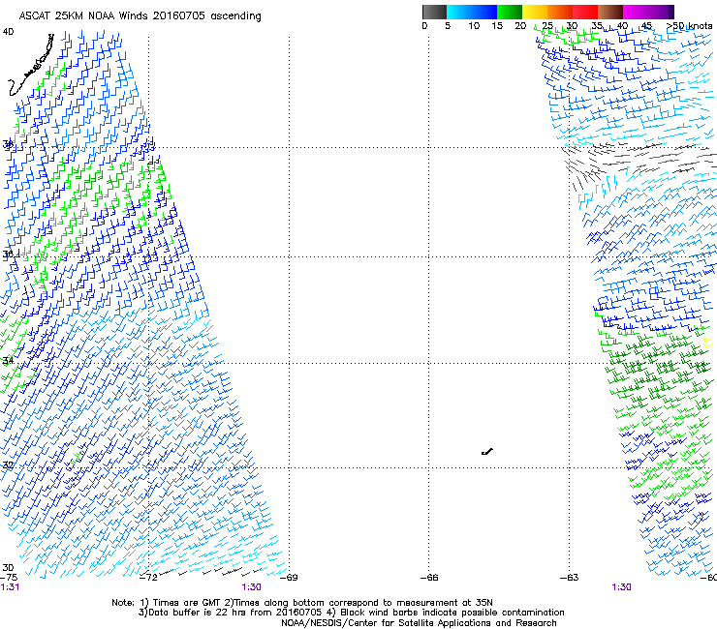Viewport: 717px width, 629px height.
Task: Click the '1:30' time label right of -63
Action: point(621,587)
